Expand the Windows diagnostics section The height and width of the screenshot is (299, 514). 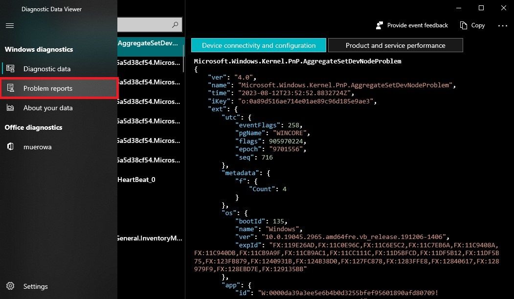[x=39, y=49]
